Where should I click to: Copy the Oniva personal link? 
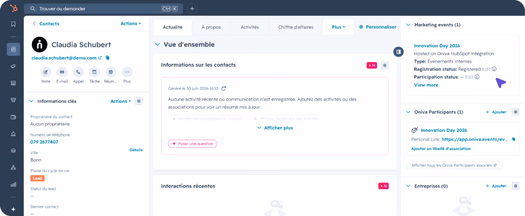click(x=513, y=139)
